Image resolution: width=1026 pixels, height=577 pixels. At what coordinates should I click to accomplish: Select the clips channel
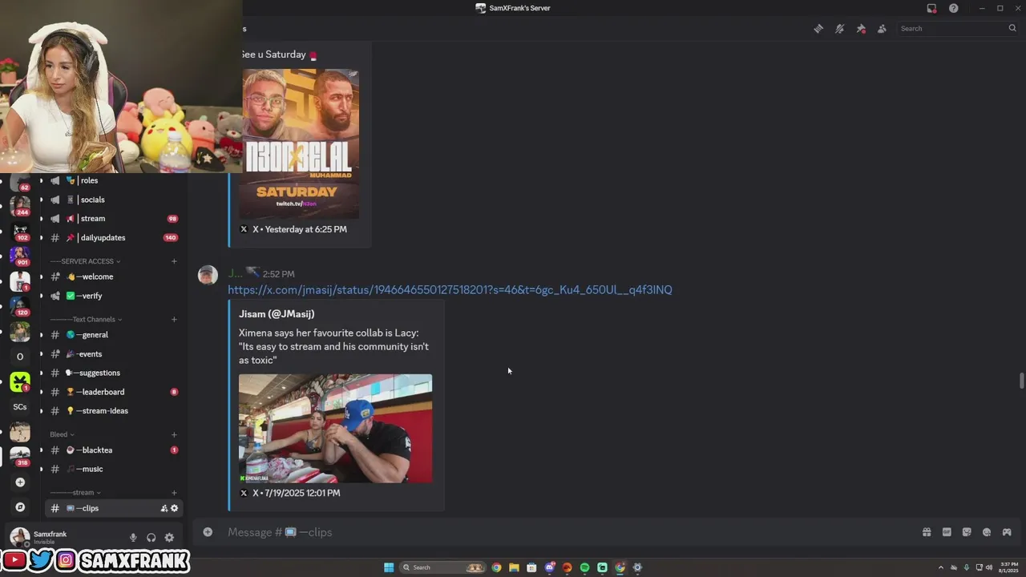click(x=113, y=508)
